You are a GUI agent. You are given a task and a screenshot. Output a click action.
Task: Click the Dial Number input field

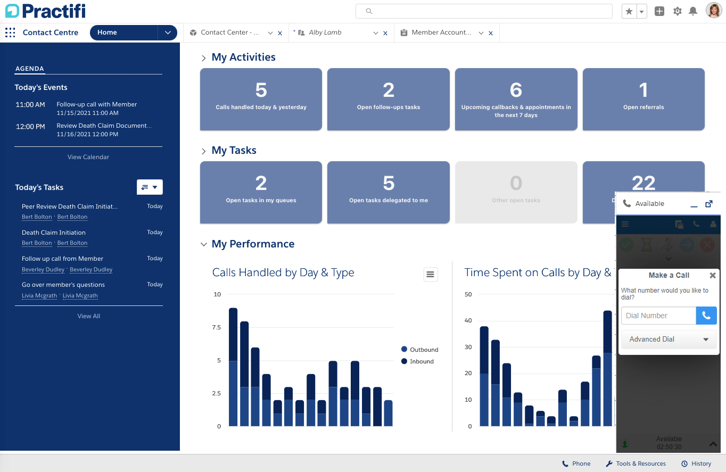(x=658, y=316)
